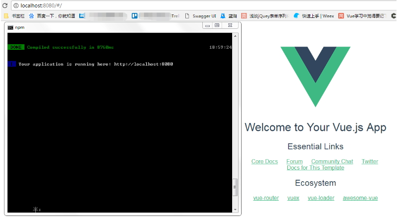Open the 蓝湖 bookmark
This screenshot has height=218, width=400.
coord(229,16)
